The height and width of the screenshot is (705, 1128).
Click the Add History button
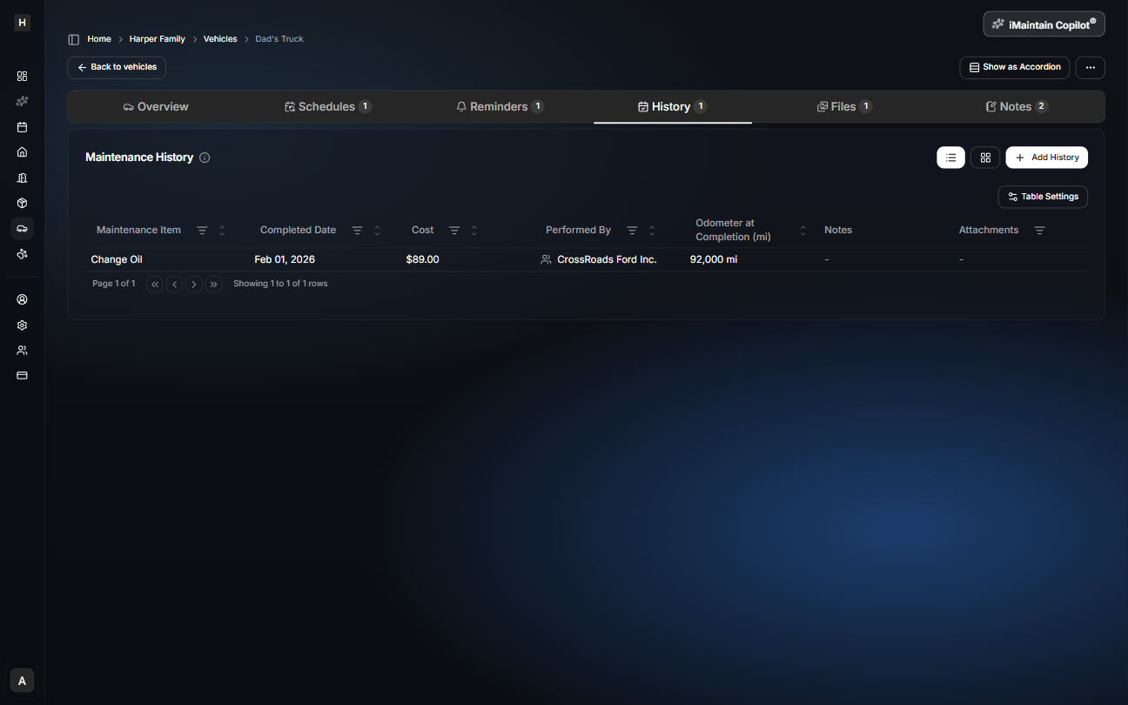pyautogui.click(x=1046, y=158)
